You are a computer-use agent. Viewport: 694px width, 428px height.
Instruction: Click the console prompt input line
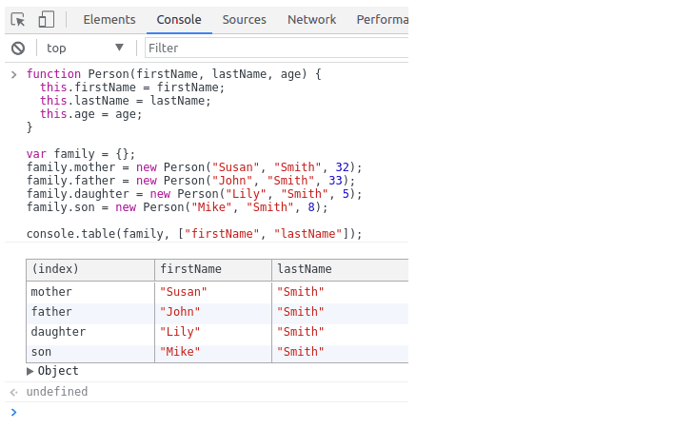[209, 412]
